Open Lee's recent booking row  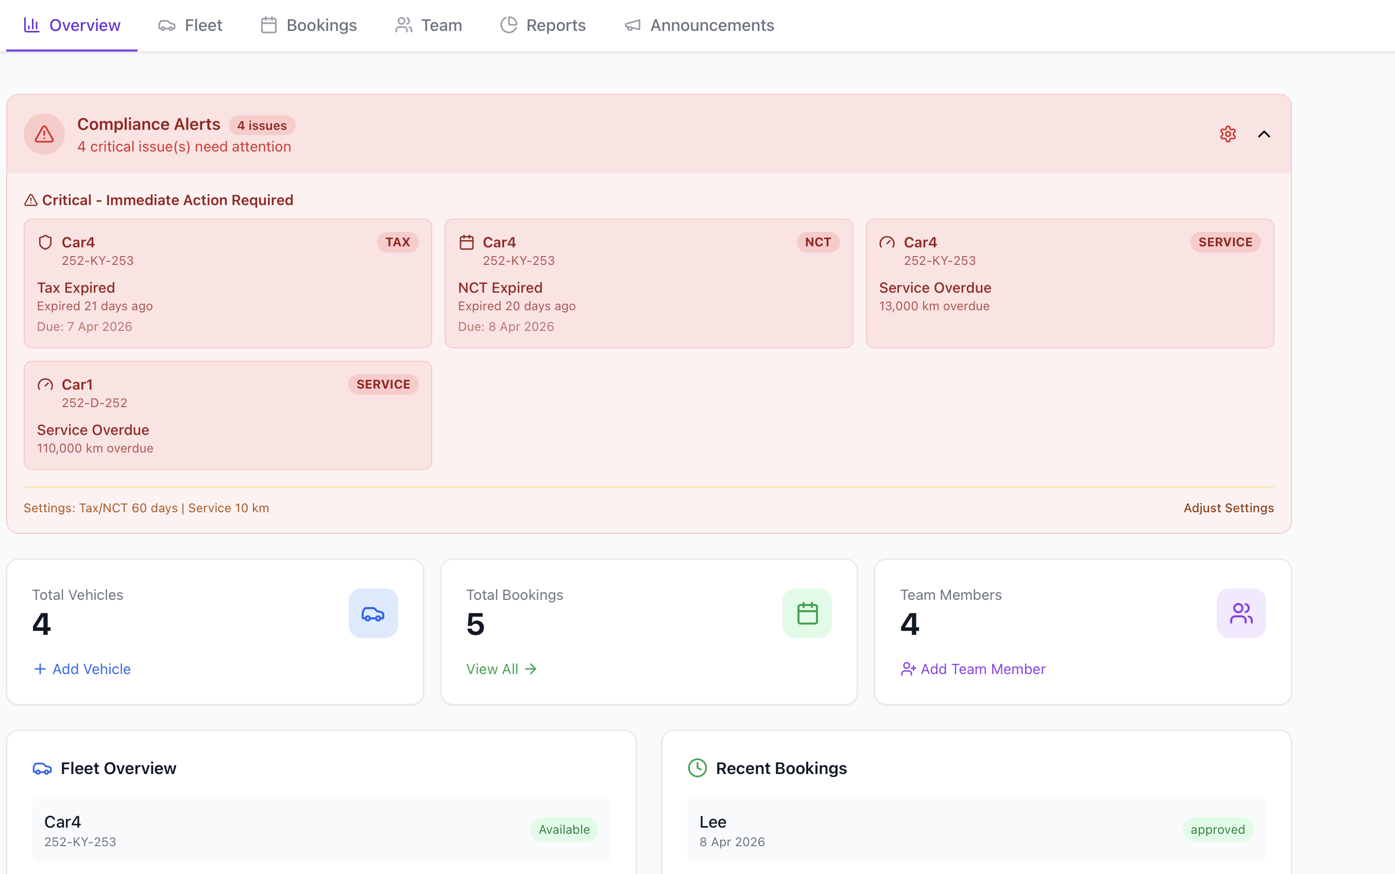point(976,830)
